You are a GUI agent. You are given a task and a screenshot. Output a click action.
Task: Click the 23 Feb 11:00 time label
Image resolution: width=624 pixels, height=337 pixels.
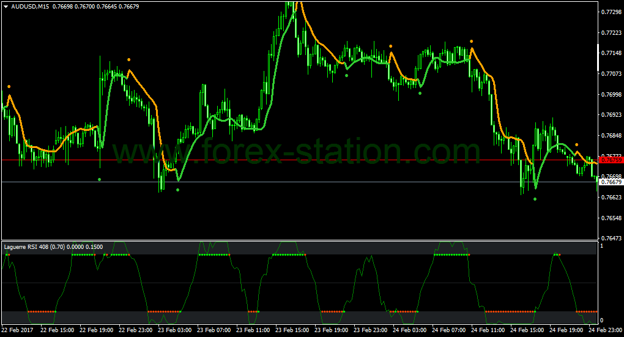253,330
